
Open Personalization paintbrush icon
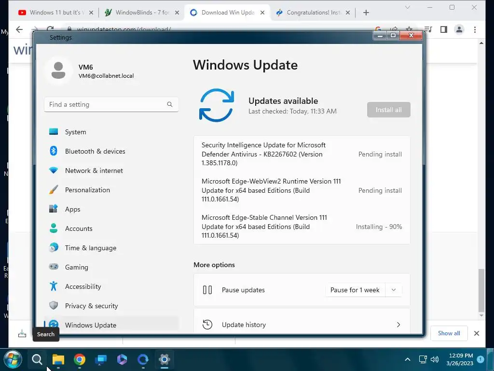coord(54,189)
